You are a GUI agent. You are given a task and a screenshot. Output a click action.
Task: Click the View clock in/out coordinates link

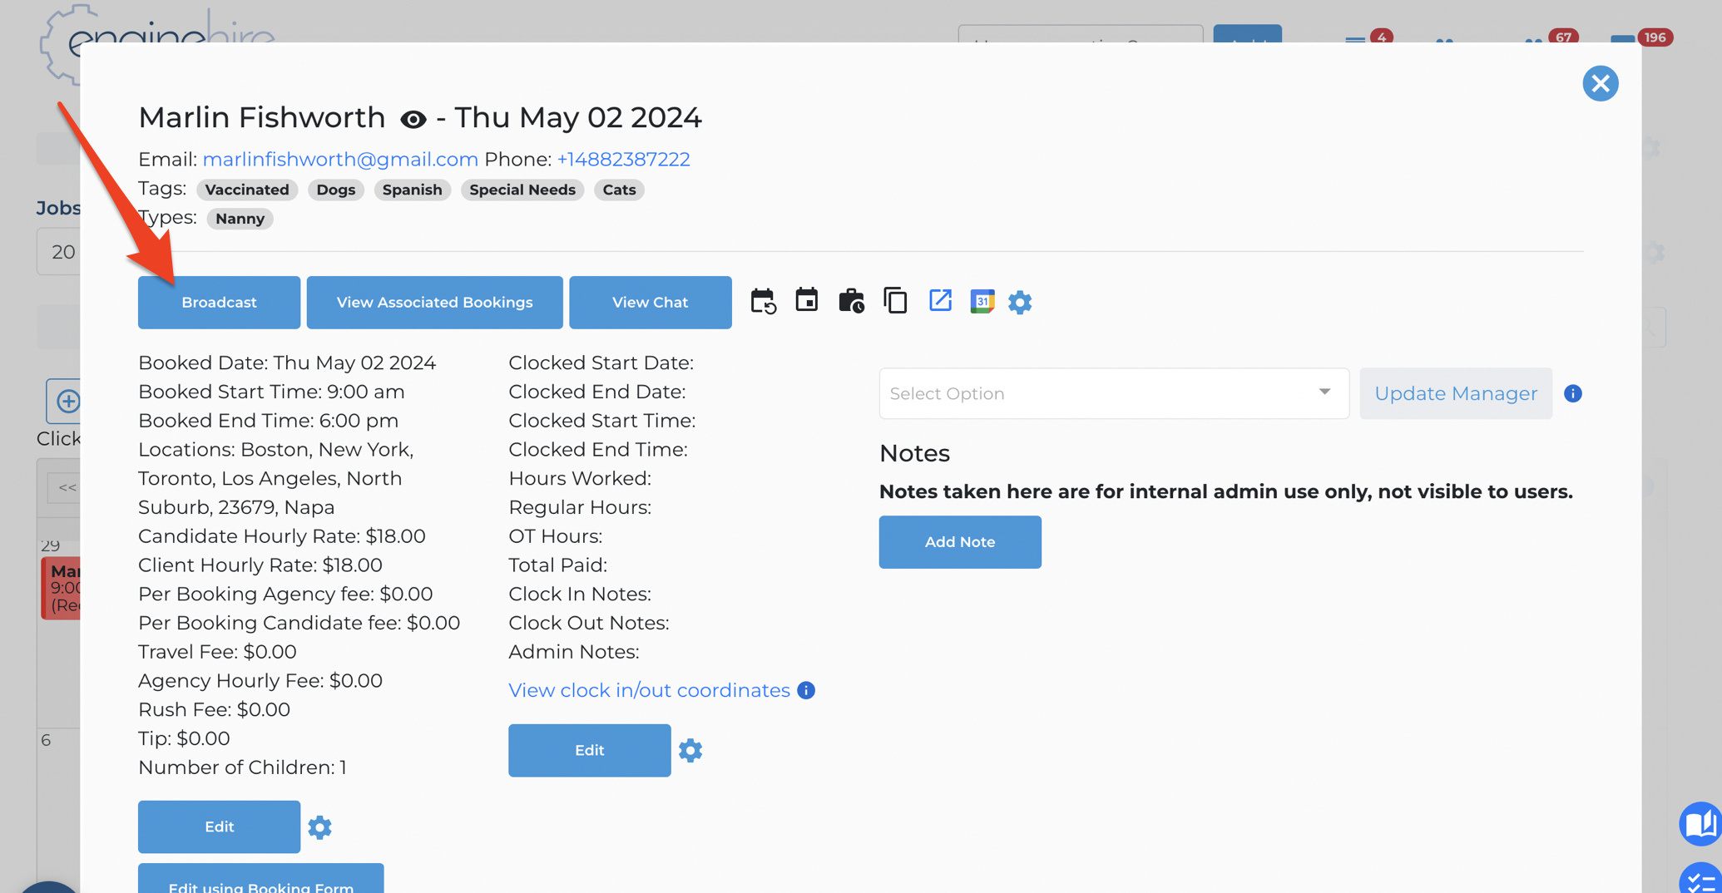649,690
